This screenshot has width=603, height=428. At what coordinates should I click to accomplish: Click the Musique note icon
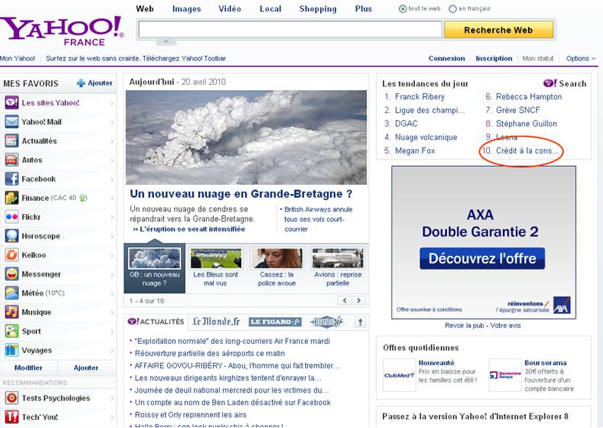11,312
